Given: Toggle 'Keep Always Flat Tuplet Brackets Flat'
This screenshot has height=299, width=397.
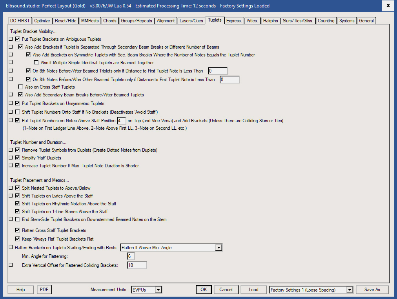Looking at the screenshot, I should pyautogui.click(x=17, y=239).
